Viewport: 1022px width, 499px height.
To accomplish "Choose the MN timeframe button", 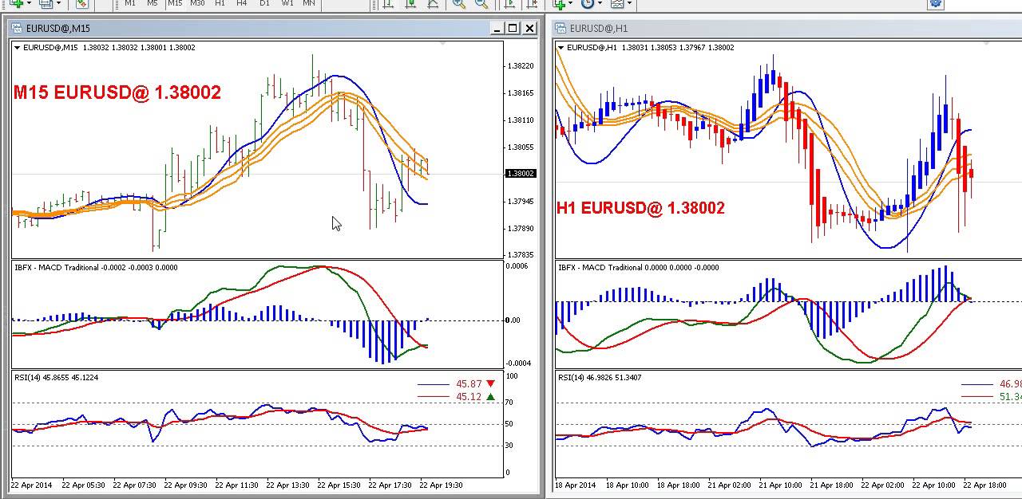I will coord(308,3).
